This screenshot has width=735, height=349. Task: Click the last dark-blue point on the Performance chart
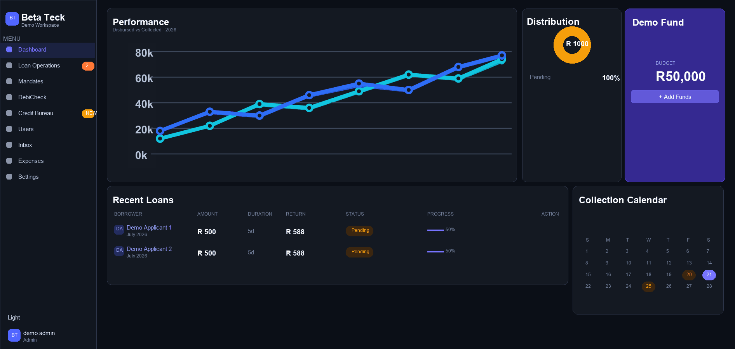click(x=502, y=55)
